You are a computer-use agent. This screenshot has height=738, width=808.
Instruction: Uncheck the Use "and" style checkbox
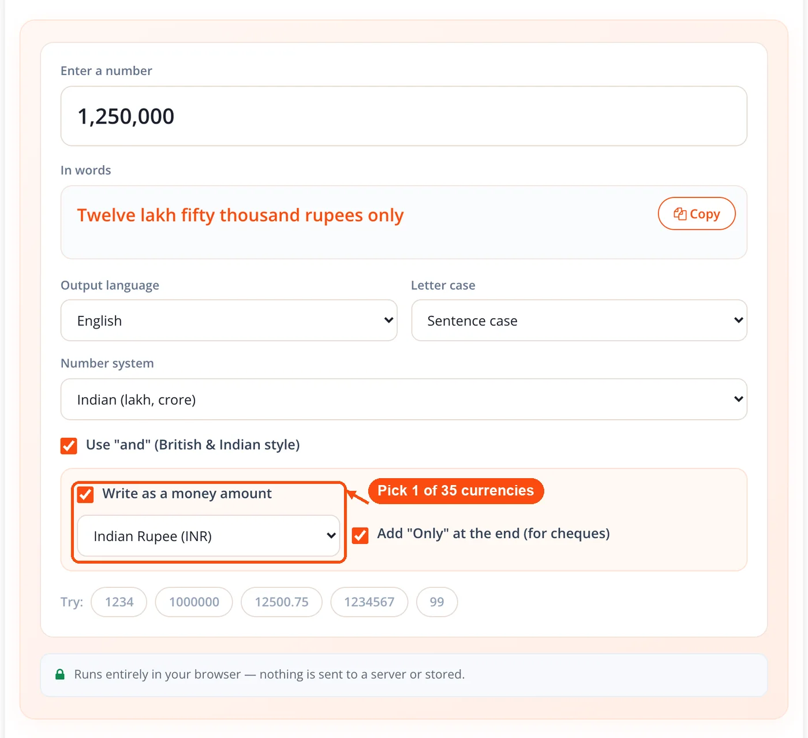coord(69,446)
